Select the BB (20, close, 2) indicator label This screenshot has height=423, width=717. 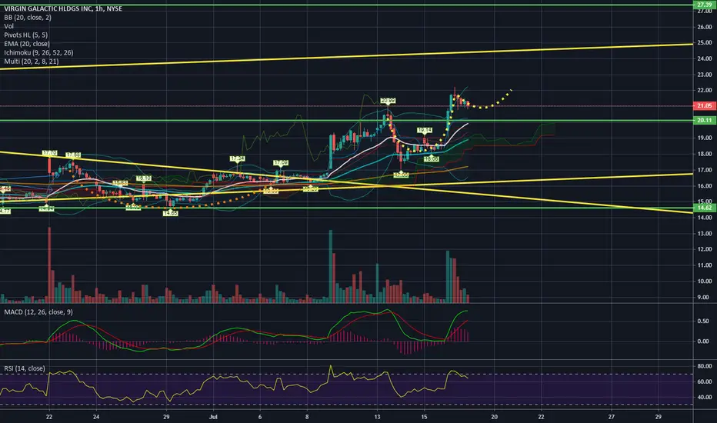[28, 18]
